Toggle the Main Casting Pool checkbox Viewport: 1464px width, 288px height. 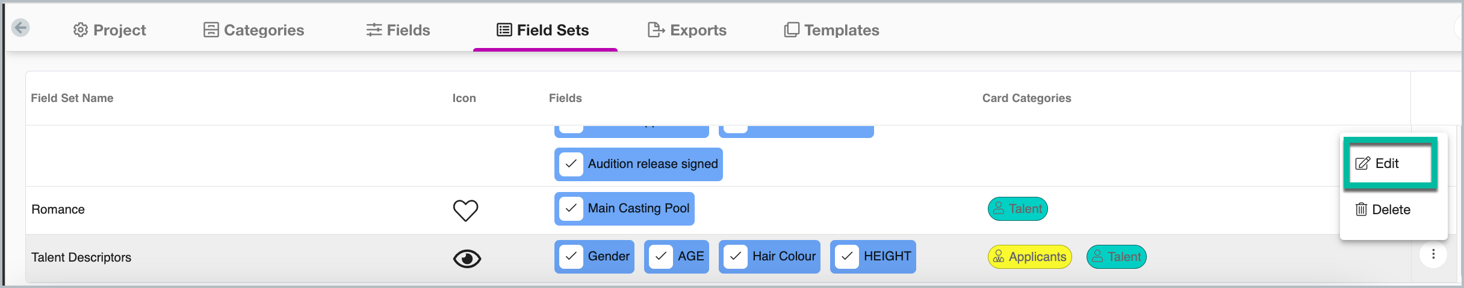tap(571, 208)
